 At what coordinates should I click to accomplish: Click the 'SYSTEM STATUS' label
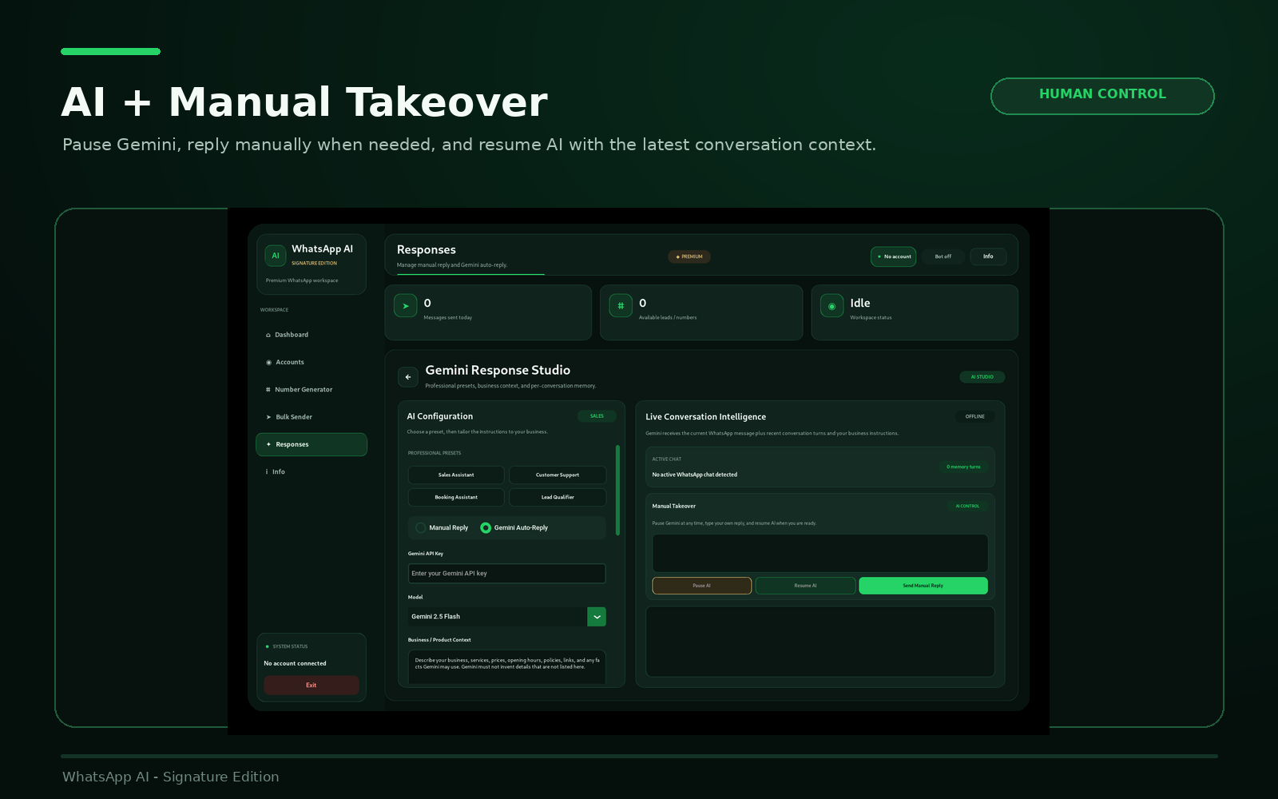[x=290, y=646]
